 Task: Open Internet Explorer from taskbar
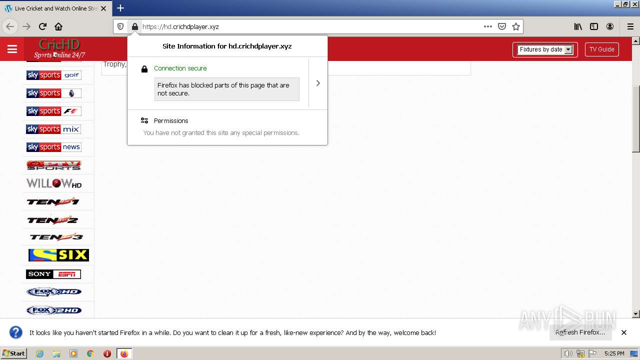(39, 353)
